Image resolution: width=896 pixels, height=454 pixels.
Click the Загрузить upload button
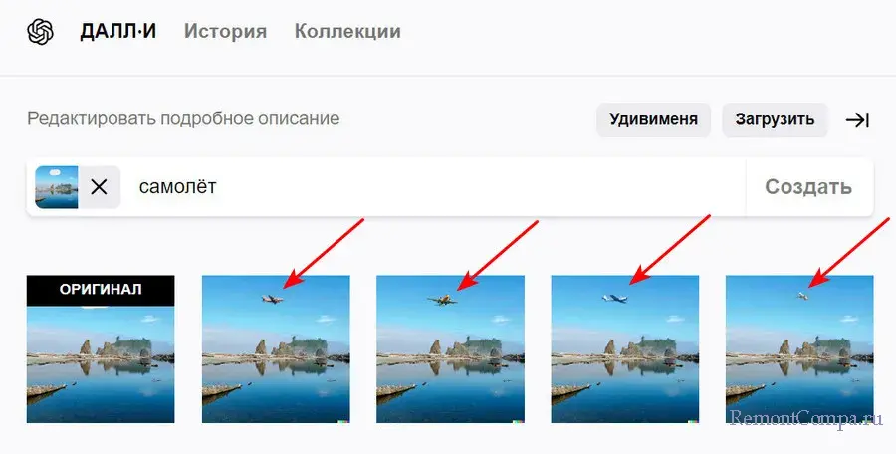click(775, 119)
